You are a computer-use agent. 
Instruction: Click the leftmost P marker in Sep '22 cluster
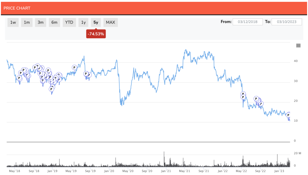[256, 98]
